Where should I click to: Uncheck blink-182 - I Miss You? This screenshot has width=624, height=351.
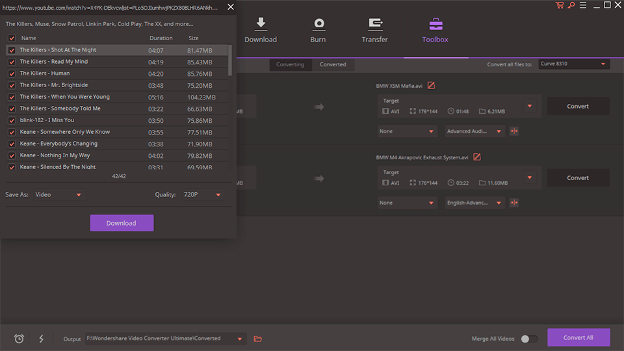(x=12, y=120)
